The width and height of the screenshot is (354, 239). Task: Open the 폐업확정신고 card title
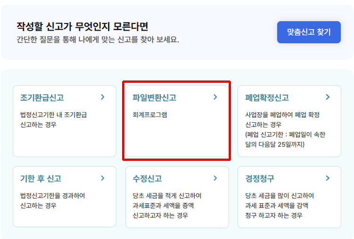pyautogui.click(x=267, y=97)
